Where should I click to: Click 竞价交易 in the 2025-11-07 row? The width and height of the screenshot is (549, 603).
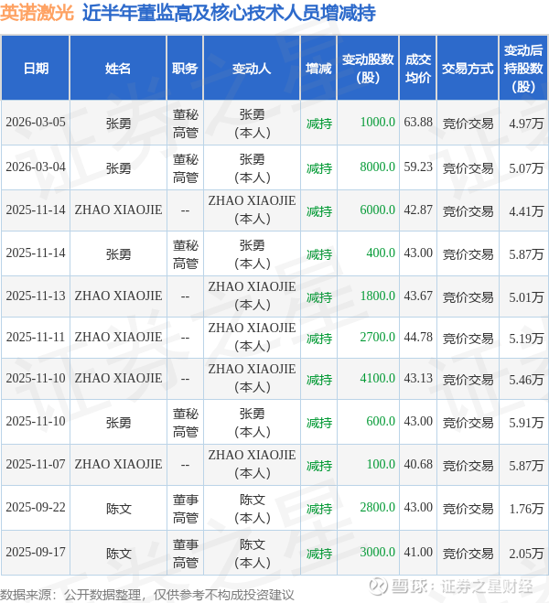[x=468, y=466]
